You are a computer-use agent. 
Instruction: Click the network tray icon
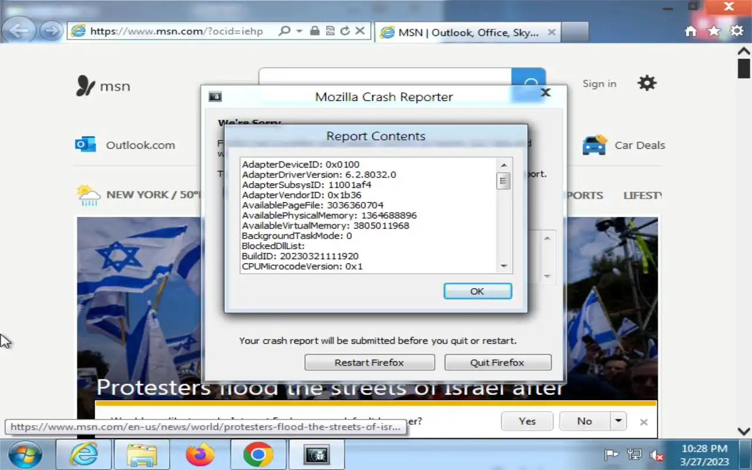(x=634, y=455)
